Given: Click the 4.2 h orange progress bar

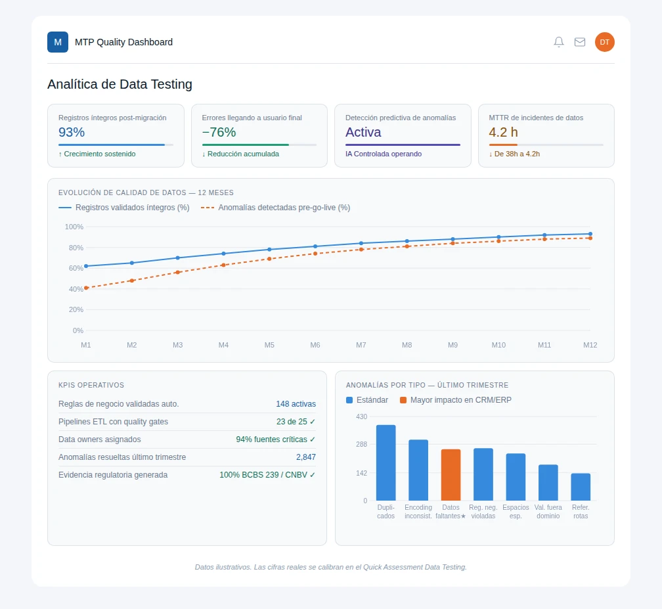Looking at the screenshot, I should [x=546, y=145].
